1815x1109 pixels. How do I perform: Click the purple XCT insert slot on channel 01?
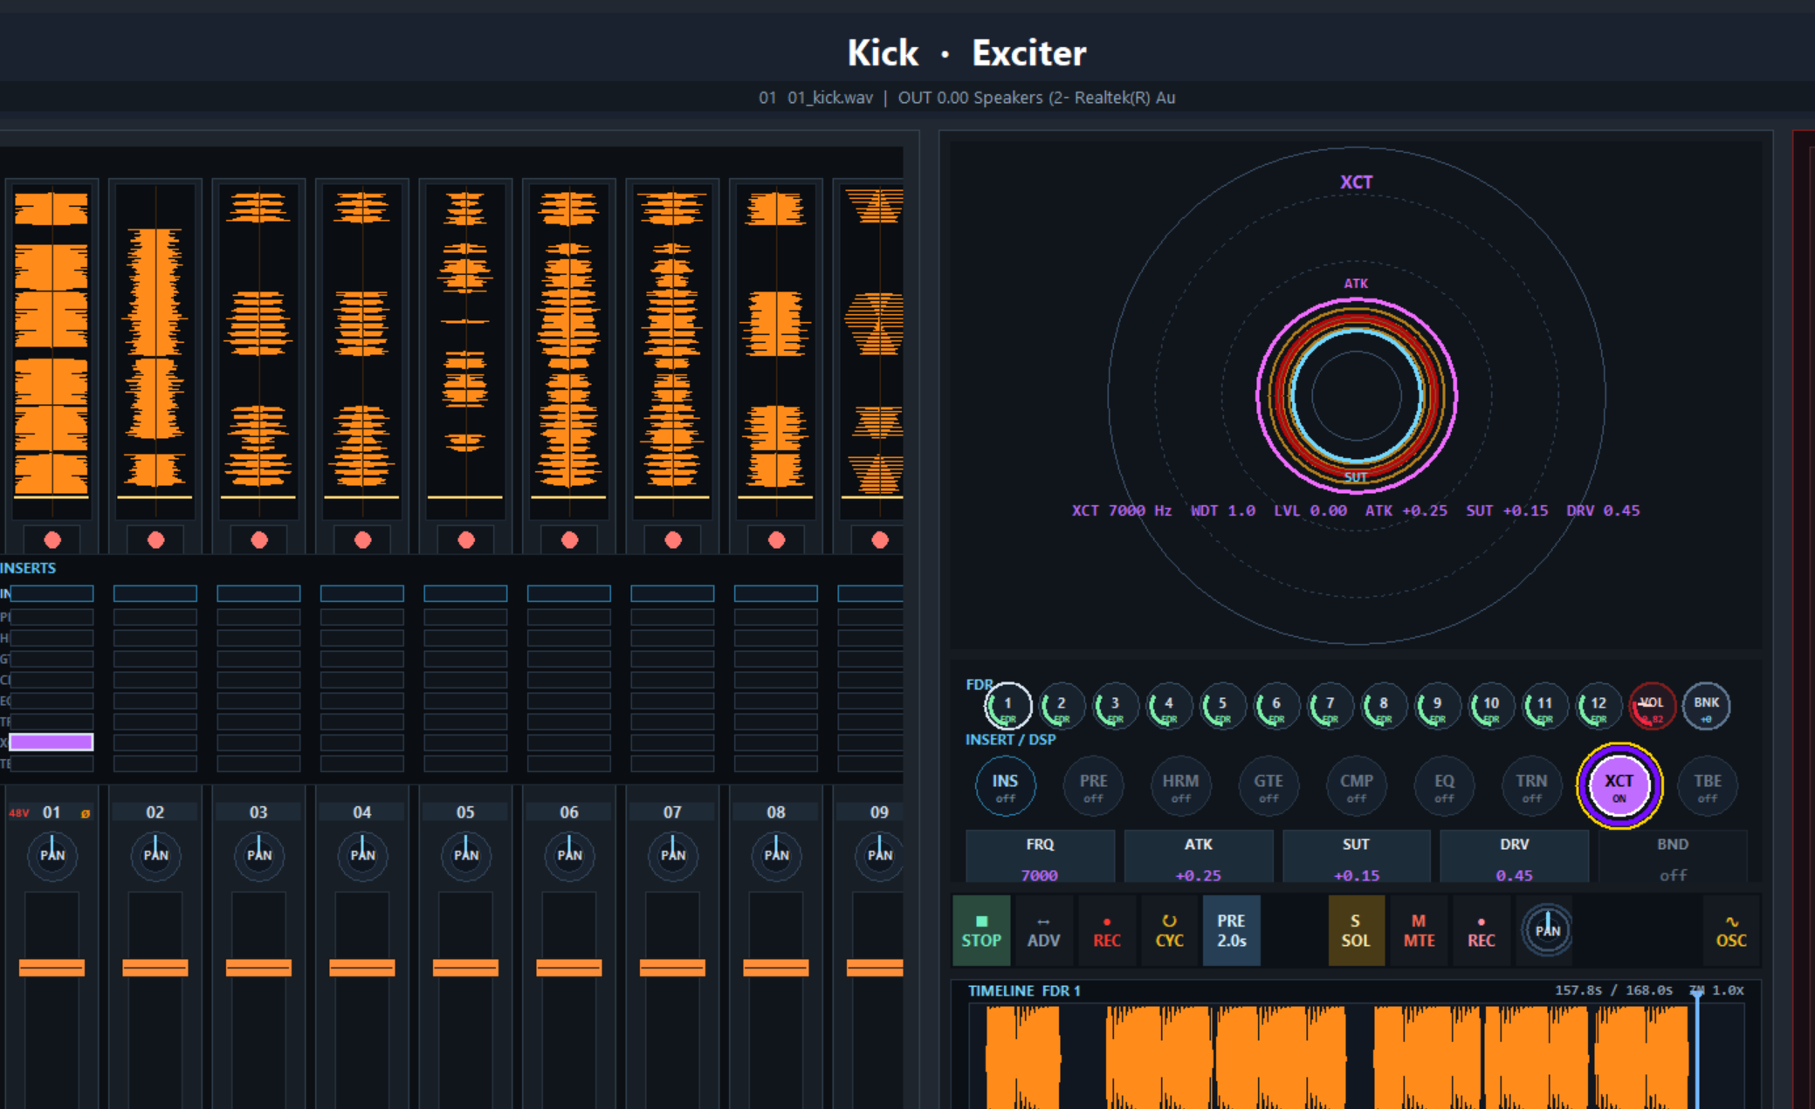(52, 743)
